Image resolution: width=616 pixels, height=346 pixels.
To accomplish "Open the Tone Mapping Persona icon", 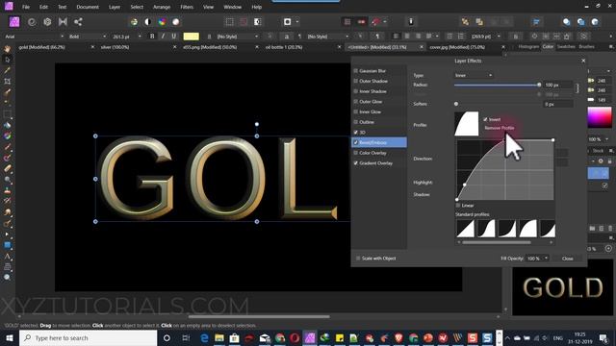I will tap(63, 22).
